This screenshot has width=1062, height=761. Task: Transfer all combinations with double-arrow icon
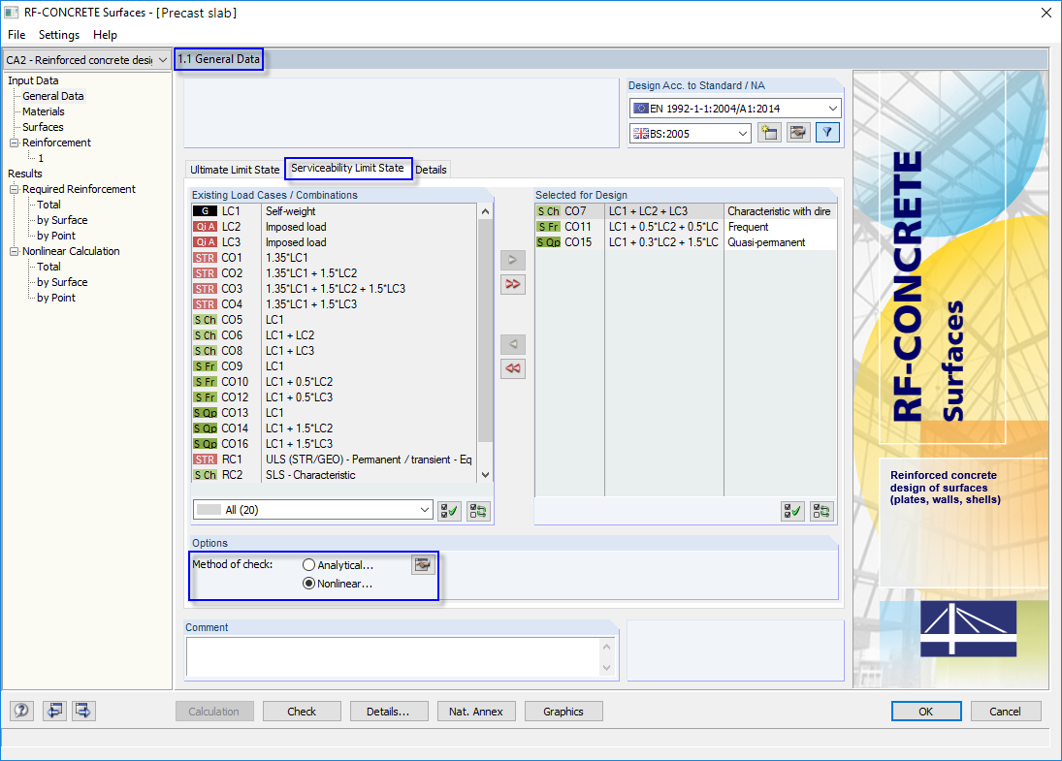[513, 284]
